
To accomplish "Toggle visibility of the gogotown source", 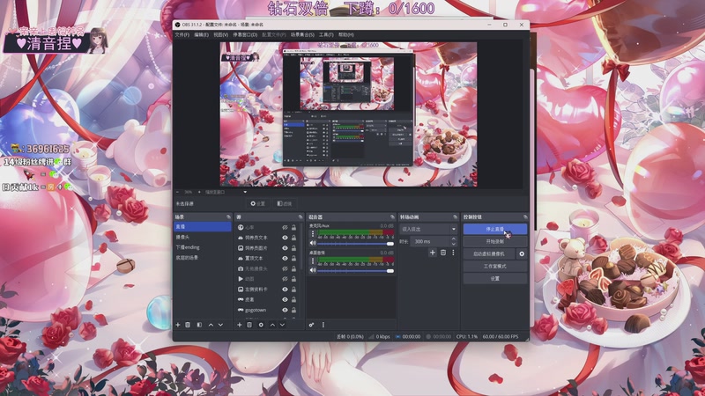I will coord(285,311).
